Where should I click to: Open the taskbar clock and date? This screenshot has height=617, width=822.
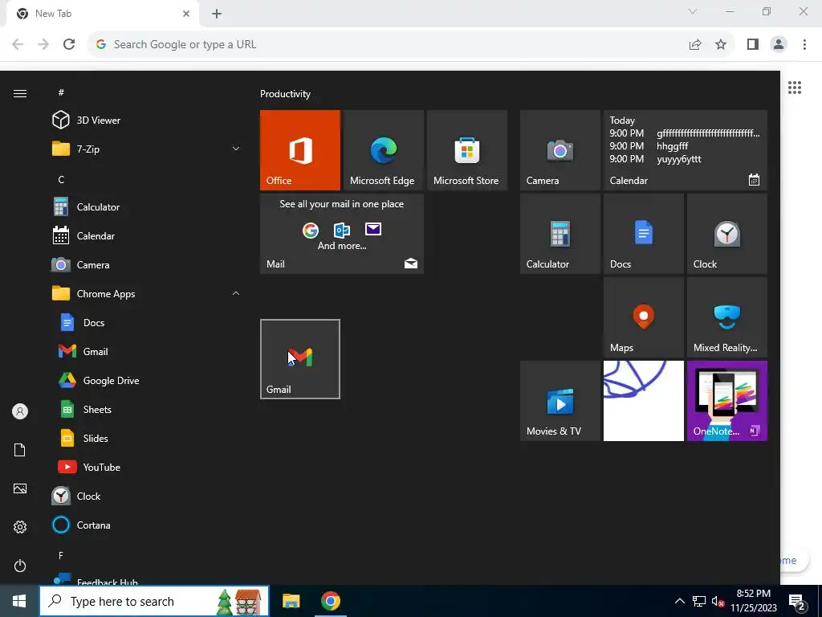(x=753, y=601)
